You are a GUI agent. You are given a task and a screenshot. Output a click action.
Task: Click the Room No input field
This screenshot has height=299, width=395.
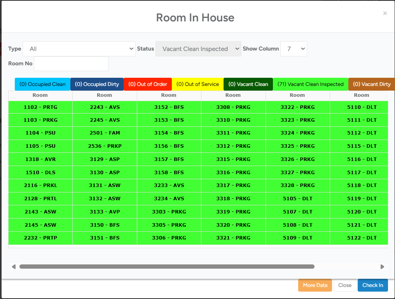(71, 64)
